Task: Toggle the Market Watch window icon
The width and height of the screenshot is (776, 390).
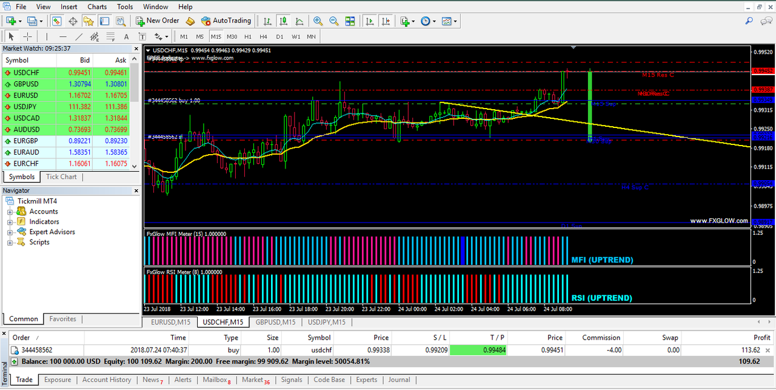Action: click(x=56, y=21)
